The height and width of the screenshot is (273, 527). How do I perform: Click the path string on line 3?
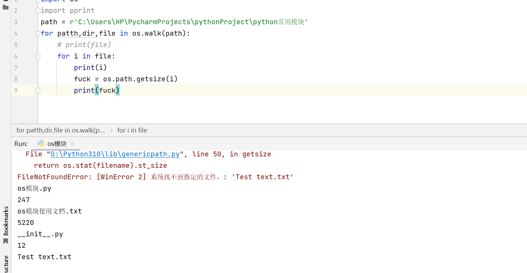189,22
